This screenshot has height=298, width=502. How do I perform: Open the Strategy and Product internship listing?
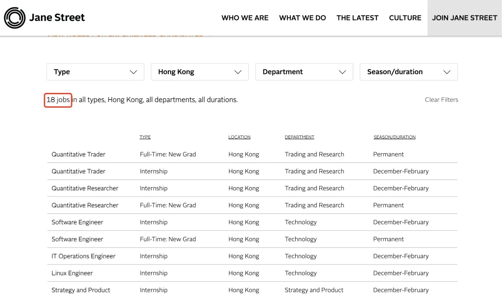pyautogui.click(x=252, y=290)
